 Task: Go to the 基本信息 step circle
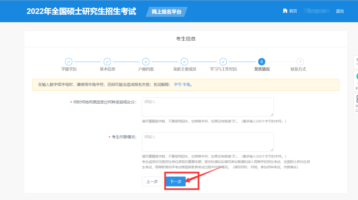coord(107,62)
